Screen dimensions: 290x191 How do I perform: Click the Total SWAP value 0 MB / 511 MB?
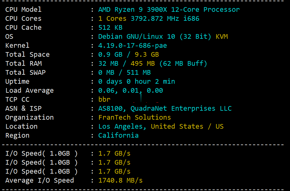pyautogui.click(x=124, y=73)
